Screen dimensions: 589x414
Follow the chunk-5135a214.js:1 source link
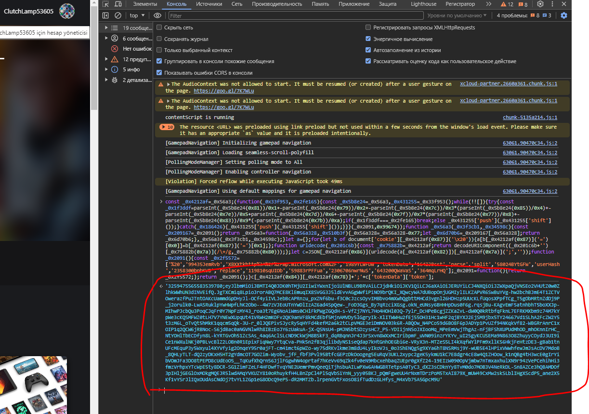click(x=530, y=118)
